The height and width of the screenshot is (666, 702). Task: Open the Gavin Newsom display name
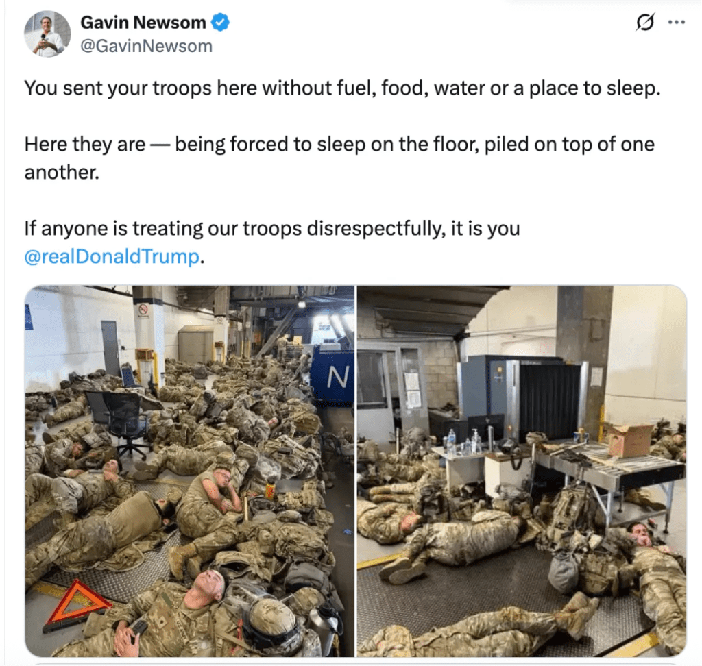(143, 23)
